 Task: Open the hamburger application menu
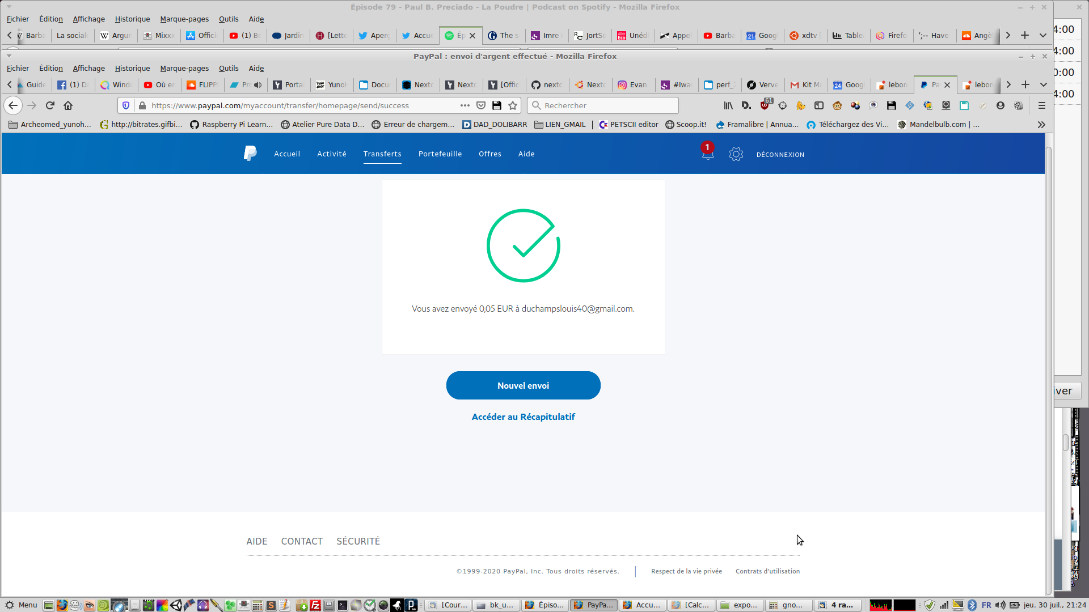[x=1041, y=105]
